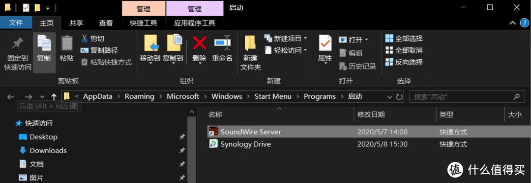Click 复制路径 (Copy path)
Image resolution: width=531 pixels, height=183 pixels.
click(x=99, y=50)
